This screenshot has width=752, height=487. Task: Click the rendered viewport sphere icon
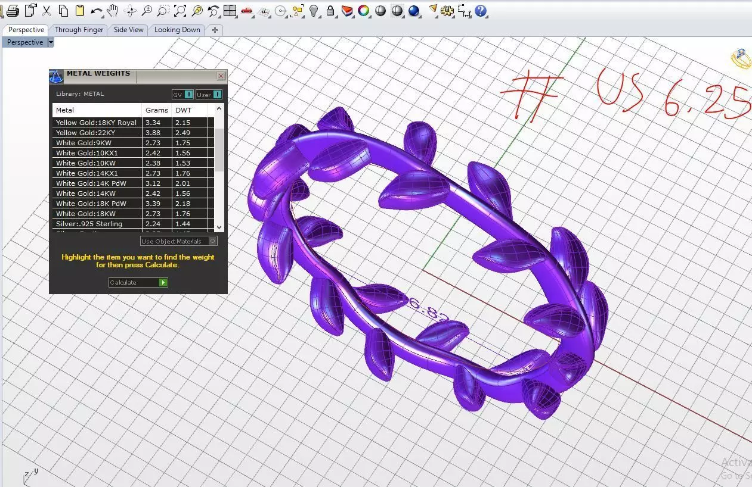tap(397, 11)
